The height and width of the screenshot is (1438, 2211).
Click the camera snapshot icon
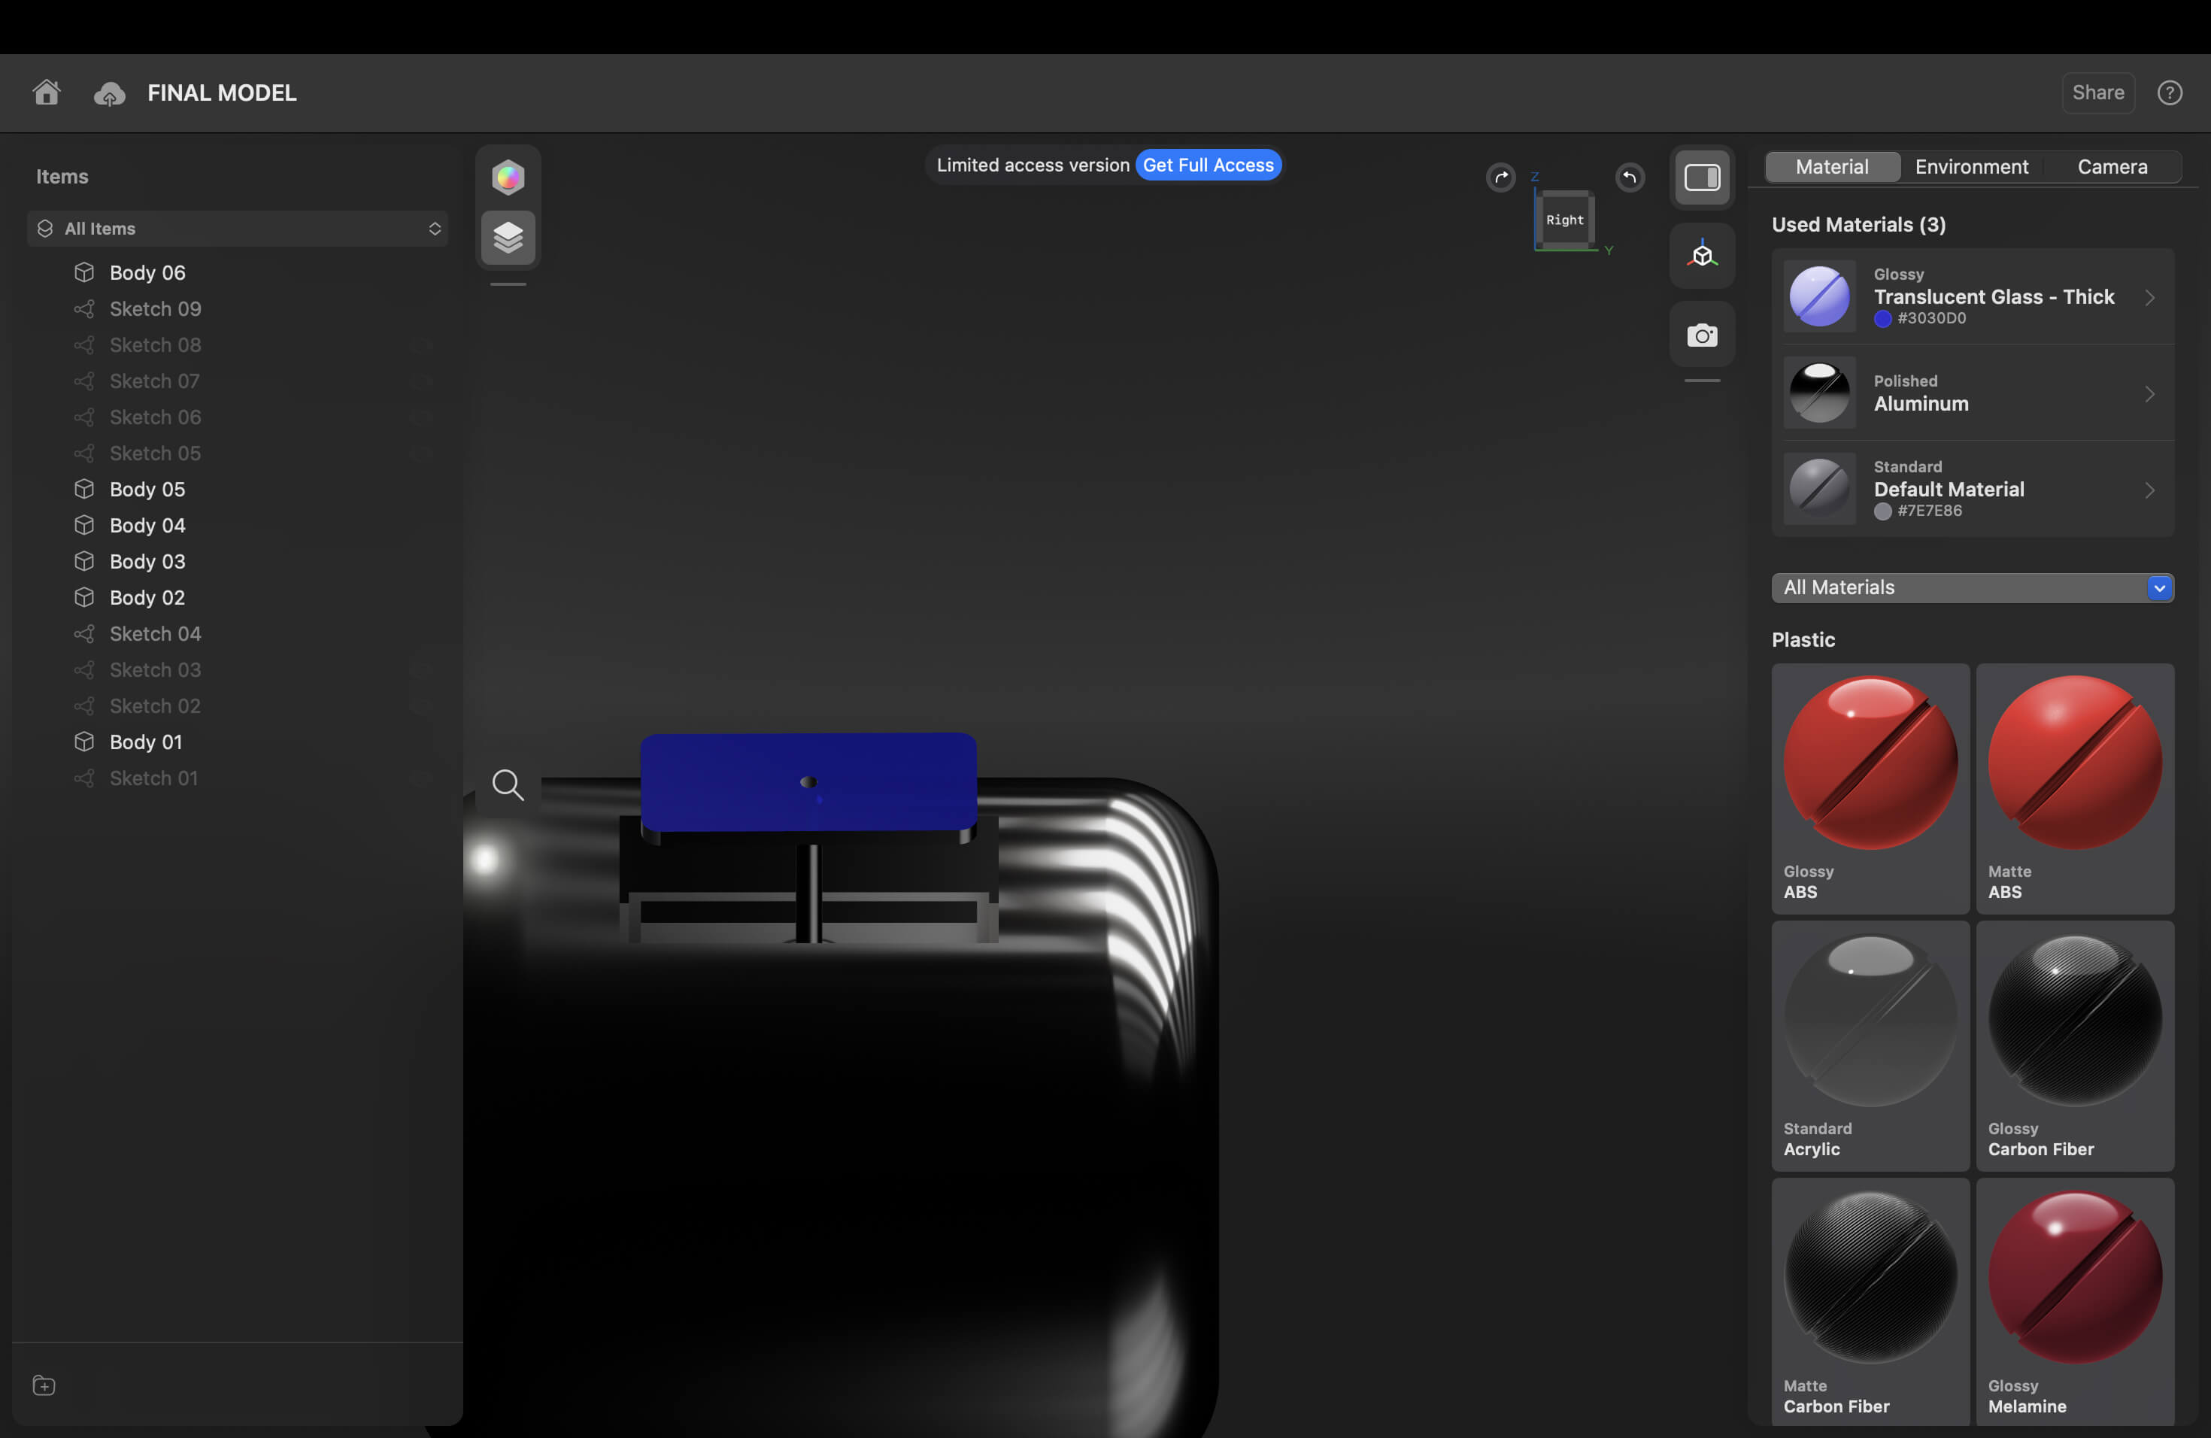[1702, 335]
